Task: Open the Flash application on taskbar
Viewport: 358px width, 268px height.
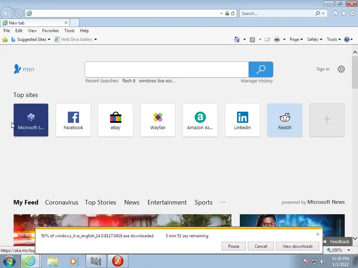Action: [x=118, y=261]
